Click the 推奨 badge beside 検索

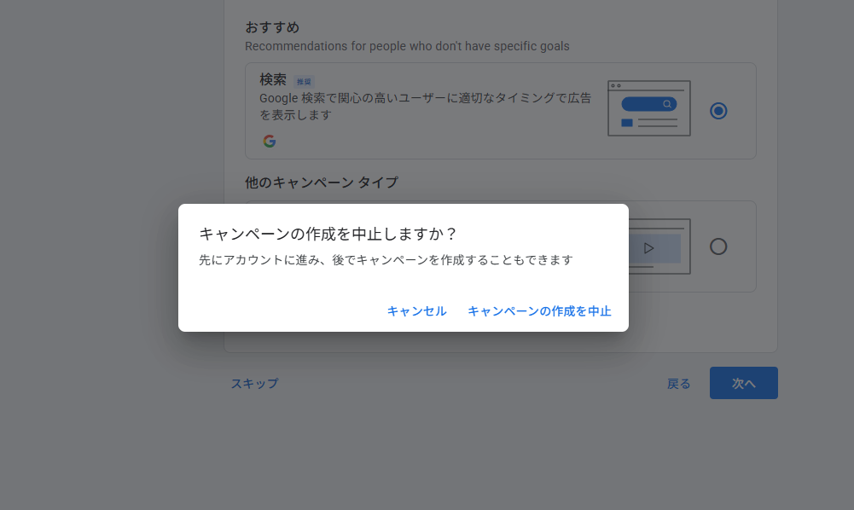(x=304, y=82)
